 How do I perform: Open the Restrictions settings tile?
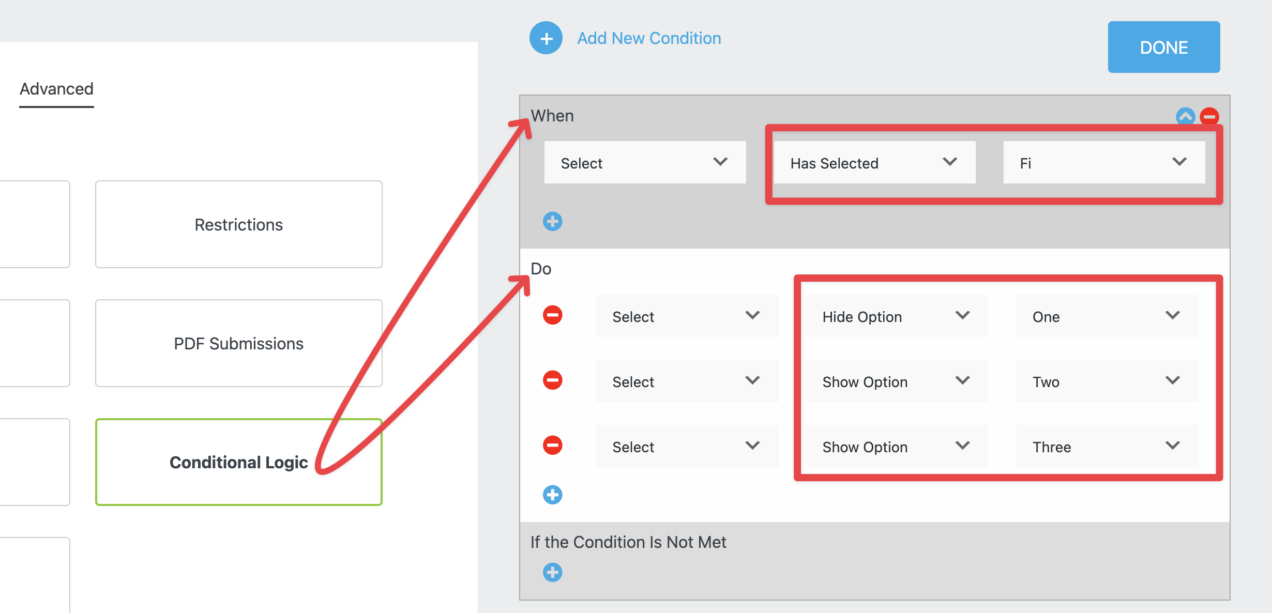tap(238, 224)
